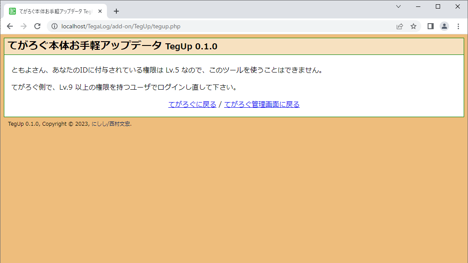Click the TegUp 0.1.0 heading text

[x=191, y=46]
